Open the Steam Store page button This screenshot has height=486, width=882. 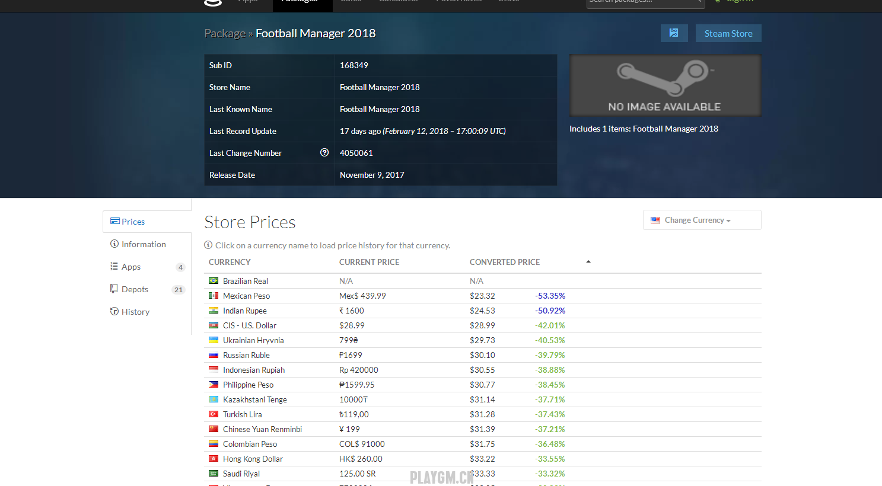click(728, 33)
